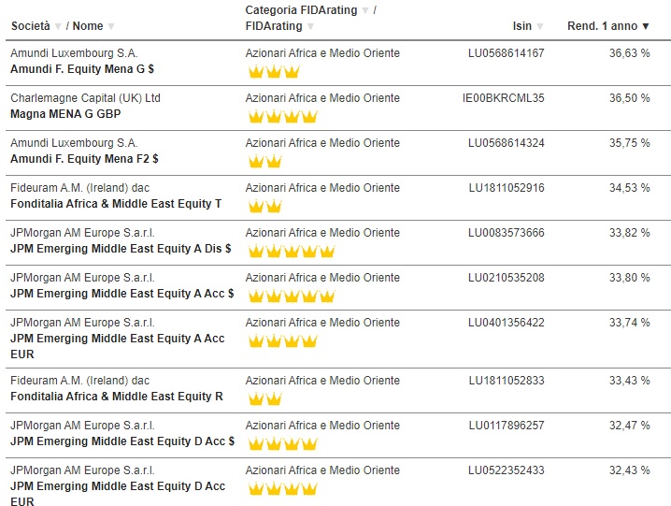Click the 35,75 % return value
671x506 pixels.
point(630,143)
